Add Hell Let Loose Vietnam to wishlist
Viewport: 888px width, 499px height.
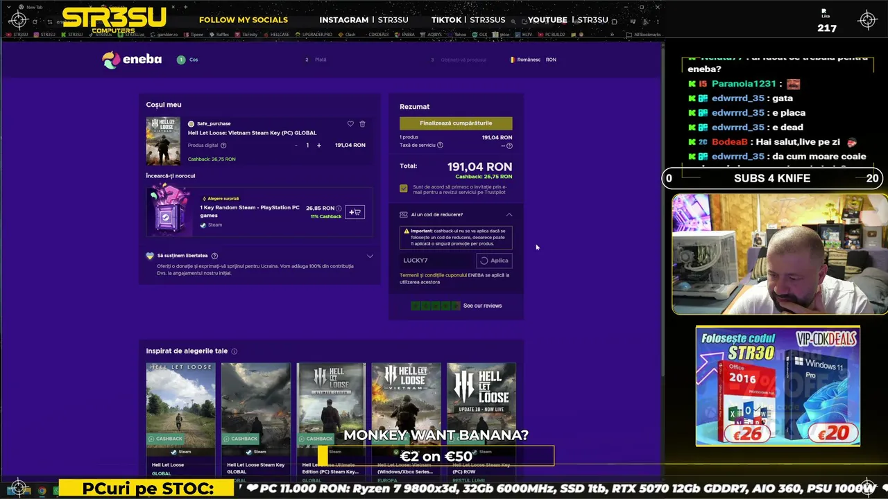350,124
